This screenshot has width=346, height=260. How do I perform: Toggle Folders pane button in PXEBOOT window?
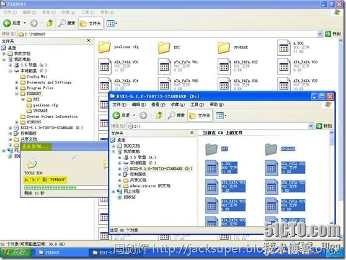click(x=91, y=23)
